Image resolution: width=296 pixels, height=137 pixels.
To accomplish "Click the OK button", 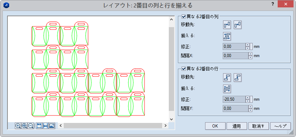I will tap(215, 126).
